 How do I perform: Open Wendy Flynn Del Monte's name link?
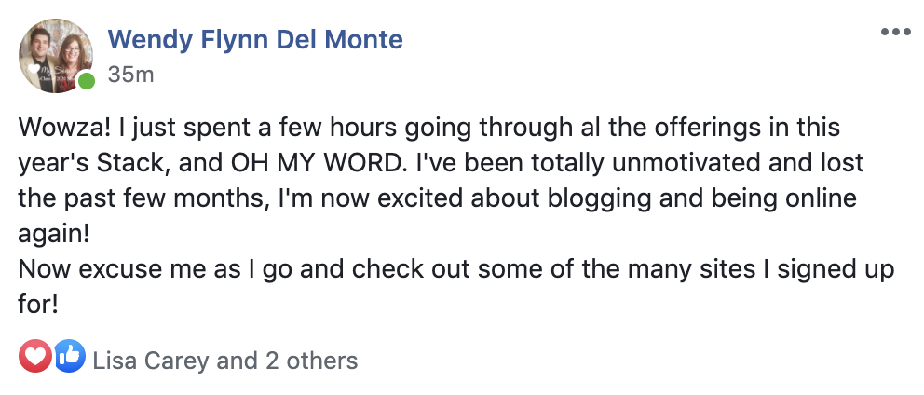tap(255, 39)
